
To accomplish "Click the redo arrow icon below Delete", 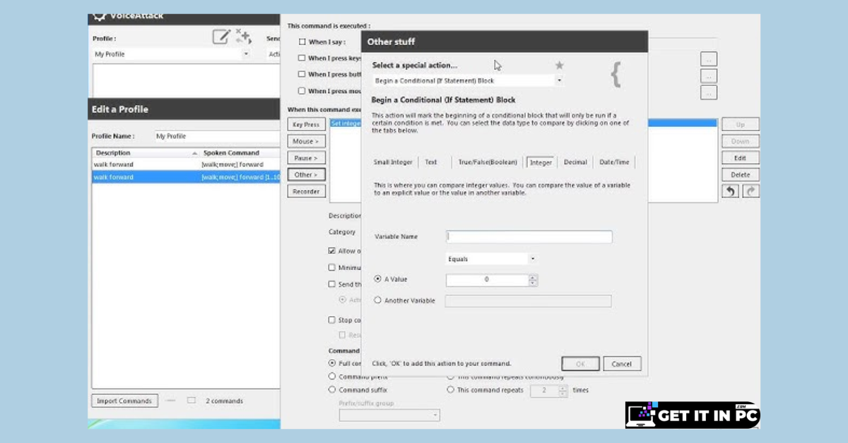I will click(x=750, y=191).
